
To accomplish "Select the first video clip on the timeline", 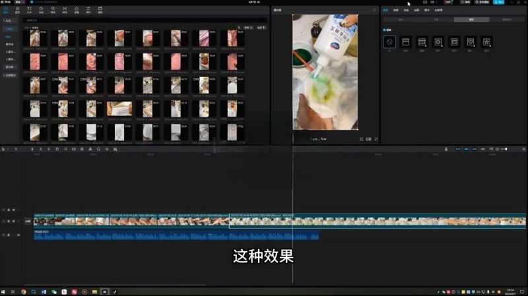I will 44,222.
